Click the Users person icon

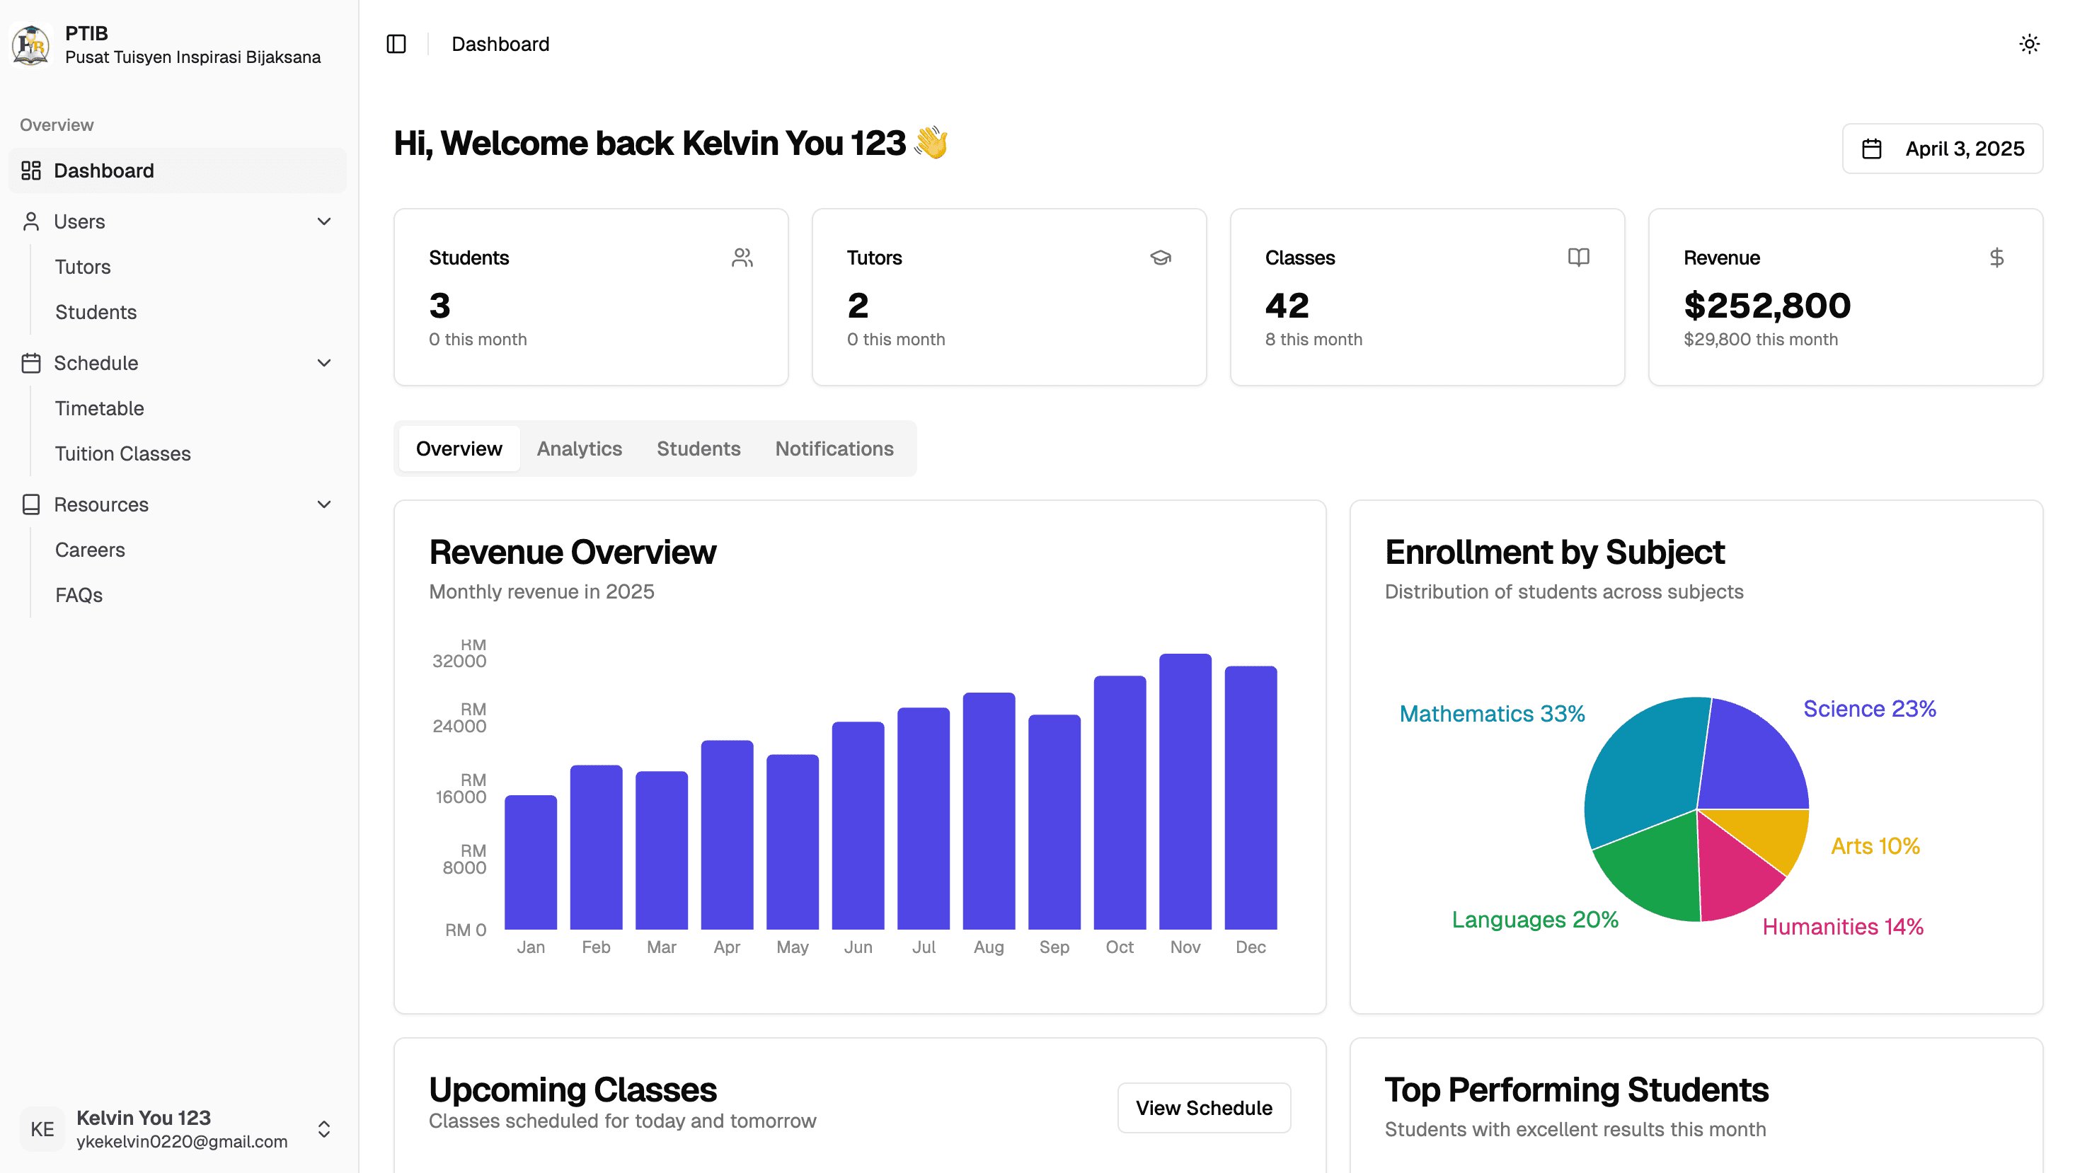pyautogui.click(x=31, y=221)
